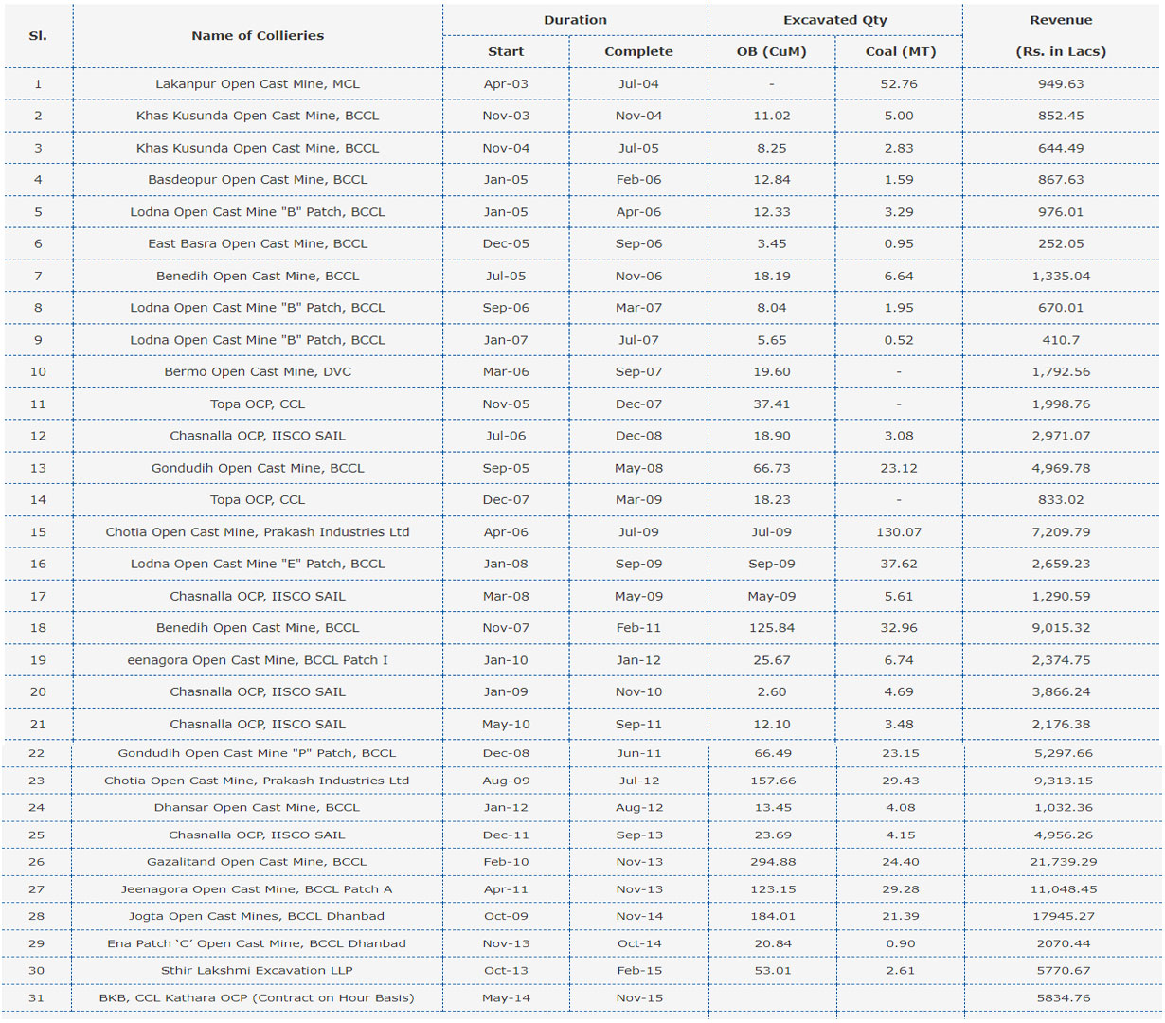Click Basdeopur Open Cast Mine, BCCL name

point(258,180)
